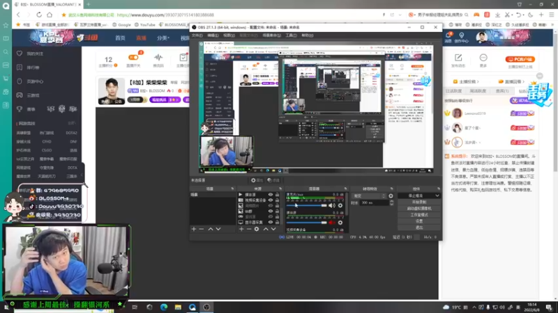The height and width of the screenshot is (313, 558).
Task: Toggle visibility eye of last OBS source row
Action: coord(271,222)
